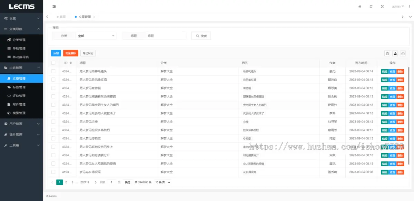Image resolution: width=414 pixels, height=201 pixels.
Task: Click the 确定 pagination jump button
Action: click(128, 182)
